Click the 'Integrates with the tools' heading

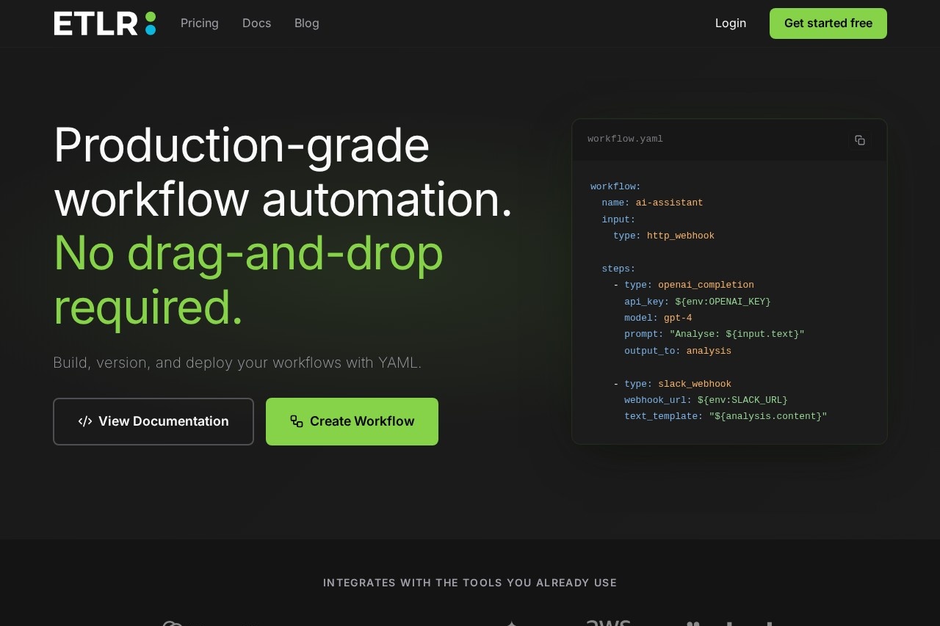470,583
